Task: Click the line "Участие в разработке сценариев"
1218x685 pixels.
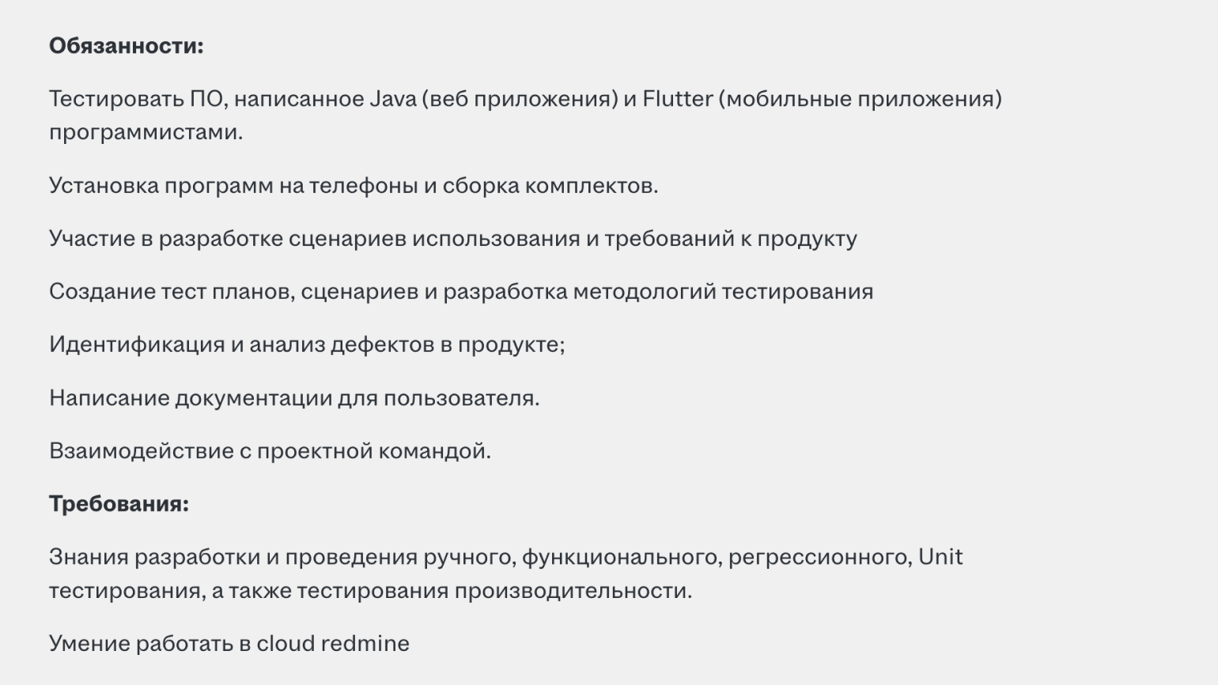Action: pos(452,239)
